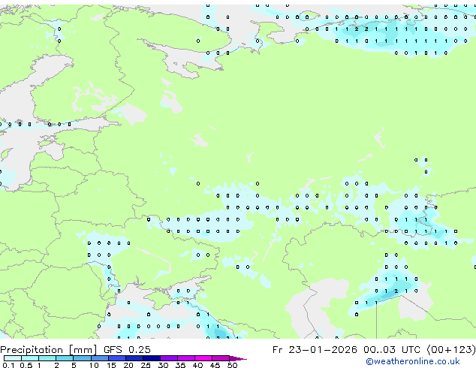Pick the darkest navy blue legend swatch

tap(152, 358)
